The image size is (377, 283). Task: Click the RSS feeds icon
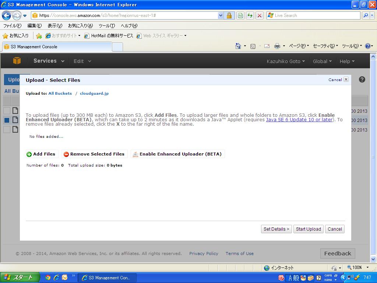(253, 46)
